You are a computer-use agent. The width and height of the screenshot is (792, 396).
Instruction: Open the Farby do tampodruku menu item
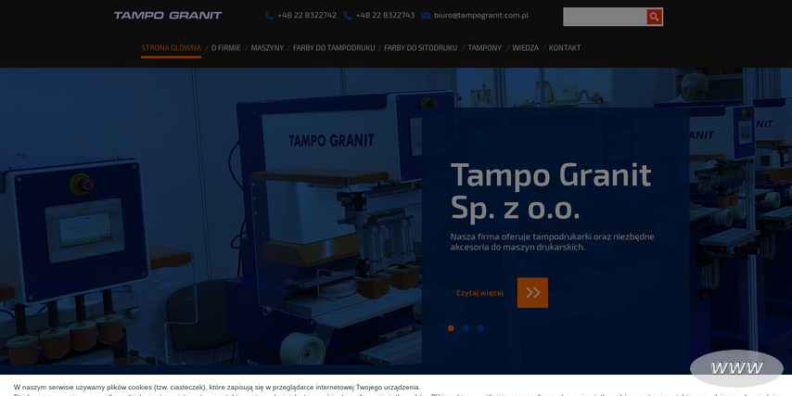tap(334, 48)
